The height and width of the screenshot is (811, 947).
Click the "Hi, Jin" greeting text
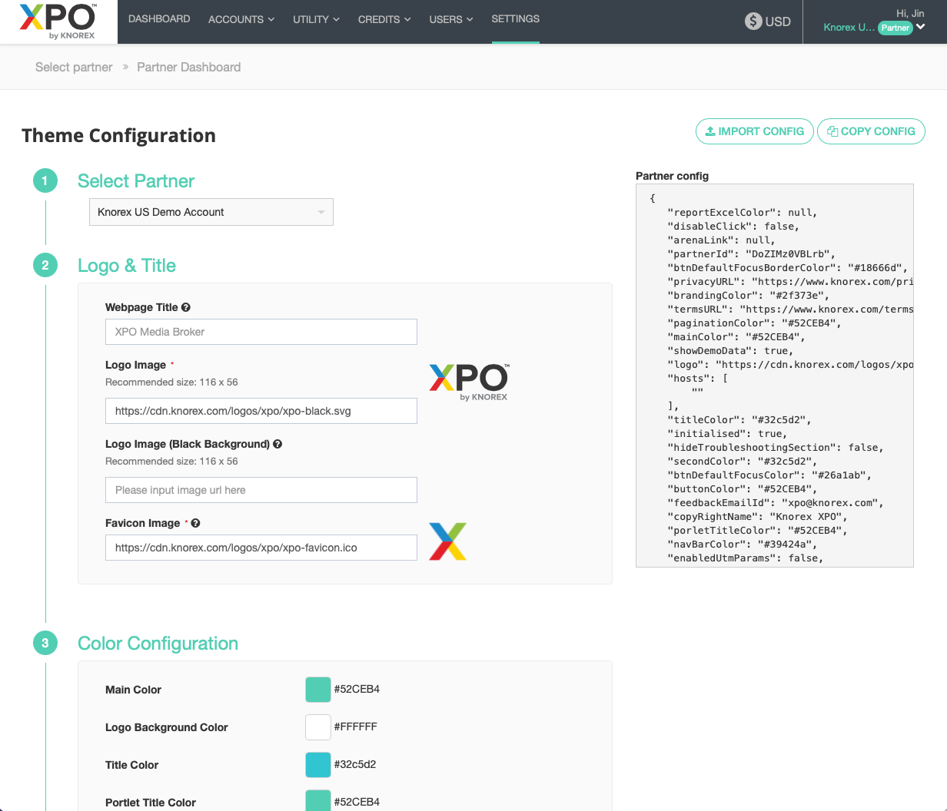tap(910, 13)
